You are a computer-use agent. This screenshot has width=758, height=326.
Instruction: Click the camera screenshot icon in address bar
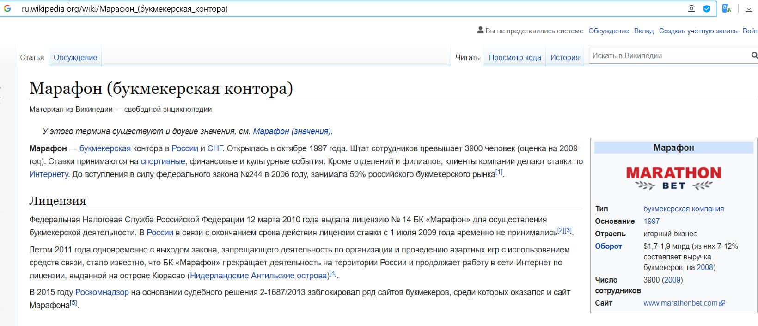click(691, 8)
